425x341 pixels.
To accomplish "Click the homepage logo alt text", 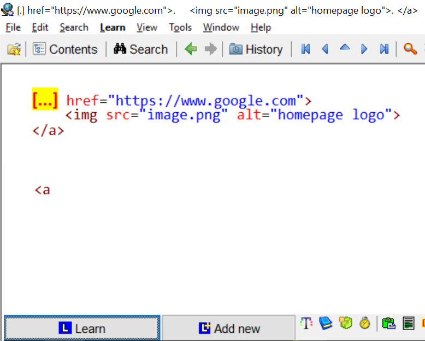I will tap(331, 115).
